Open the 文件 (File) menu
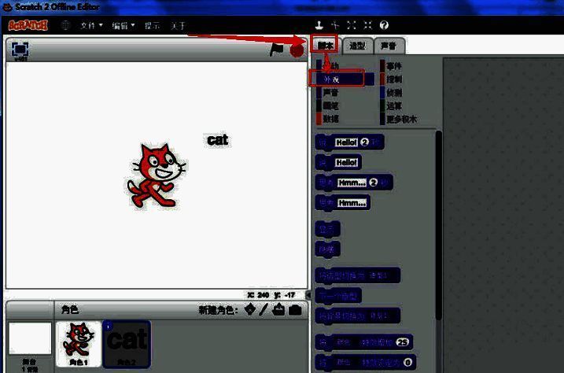Image resolution: width=564 pixels, height=373 pixels. point(91,25)
